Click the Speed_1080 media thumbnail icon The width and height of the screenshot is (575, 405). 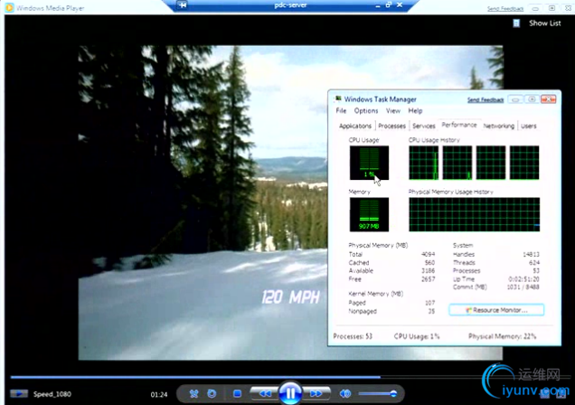(x=19, y=393)
